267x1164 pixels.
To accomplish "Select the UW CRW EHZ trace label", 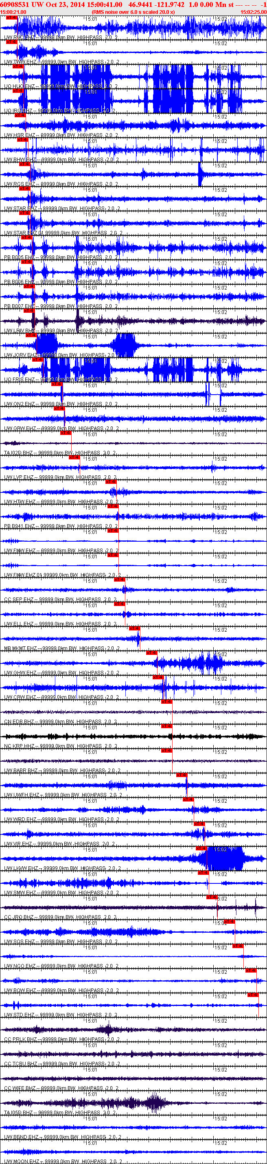I will click(62, 697).
